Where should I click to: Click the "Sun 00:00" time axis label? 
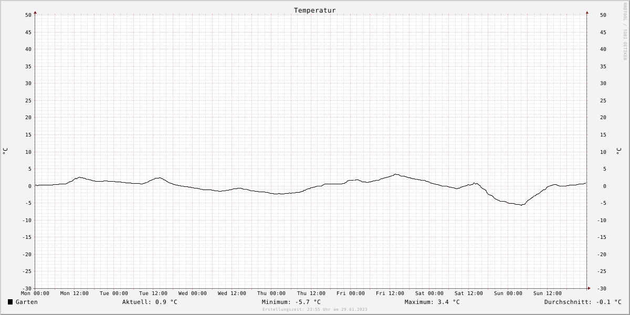click(x=508, y=293)
